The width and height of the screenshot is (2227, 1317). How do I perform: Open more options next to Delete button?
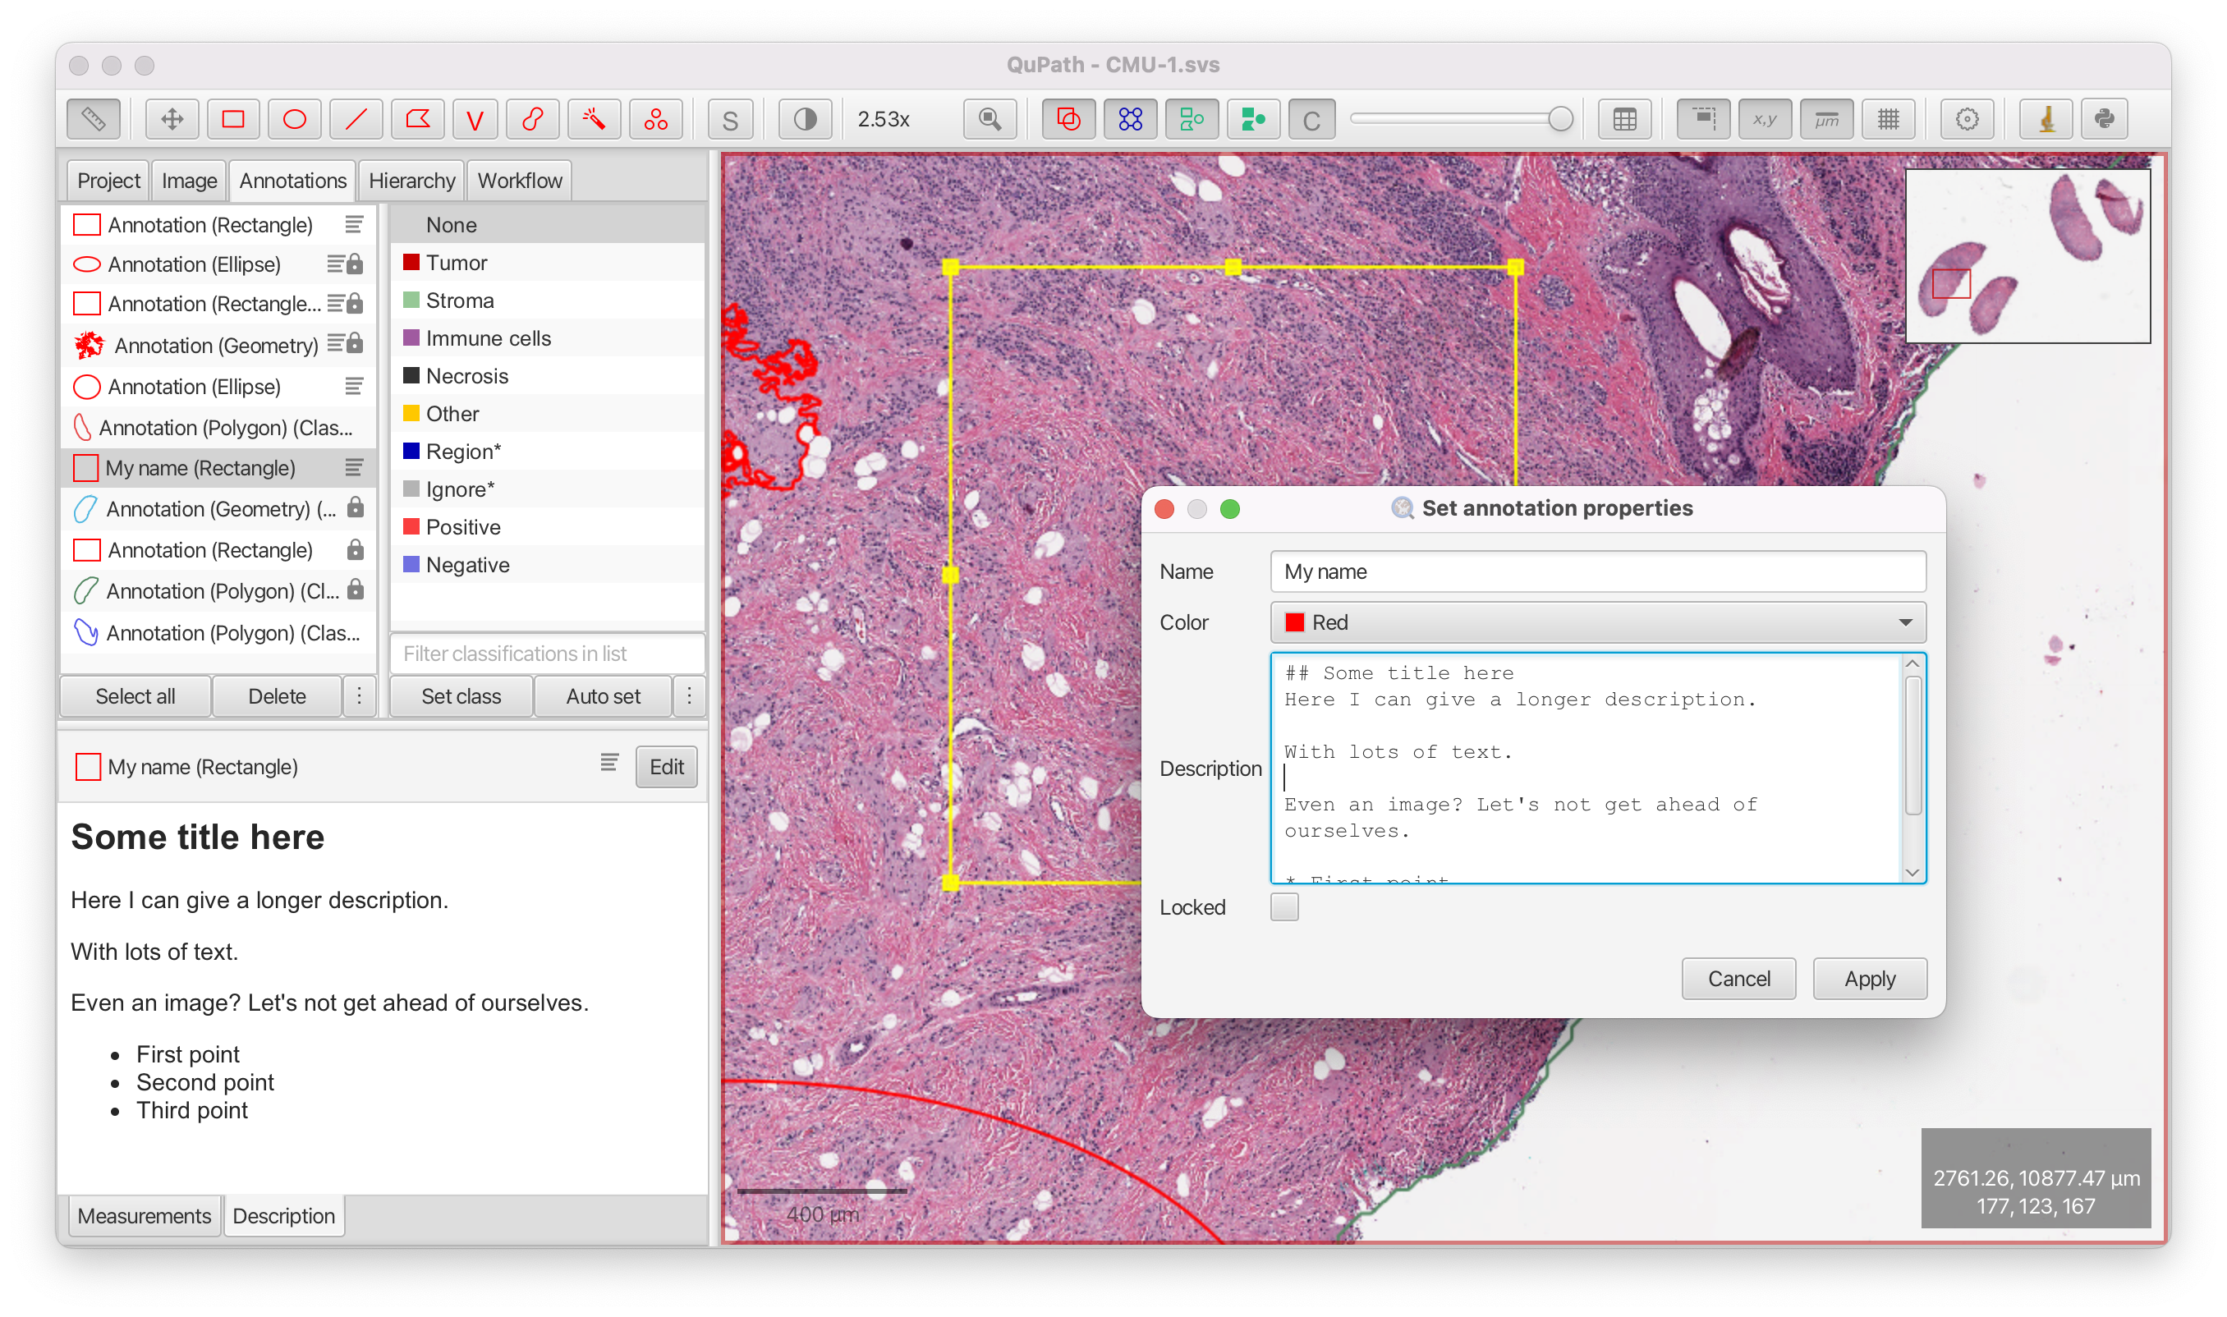359,695
